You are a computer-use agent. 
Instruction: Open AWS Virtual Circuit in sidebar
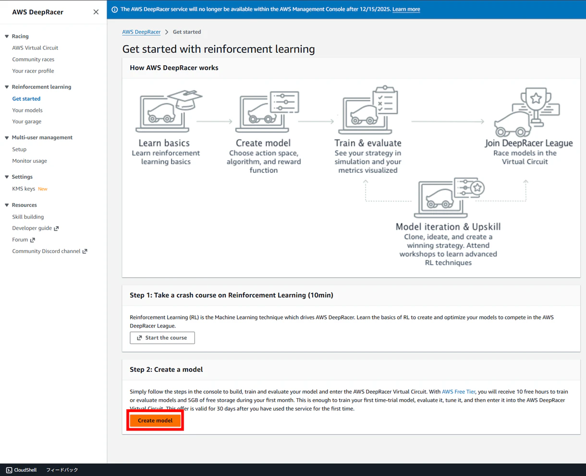click(35, 48)
